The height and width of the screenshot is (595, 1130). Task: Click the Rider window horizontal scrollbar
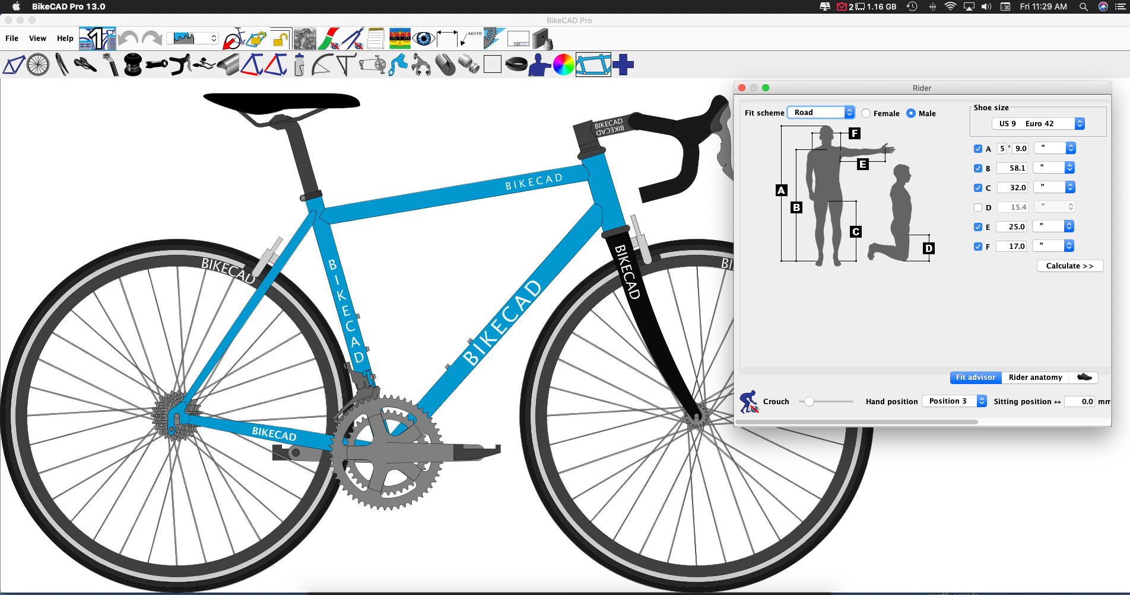857,422
